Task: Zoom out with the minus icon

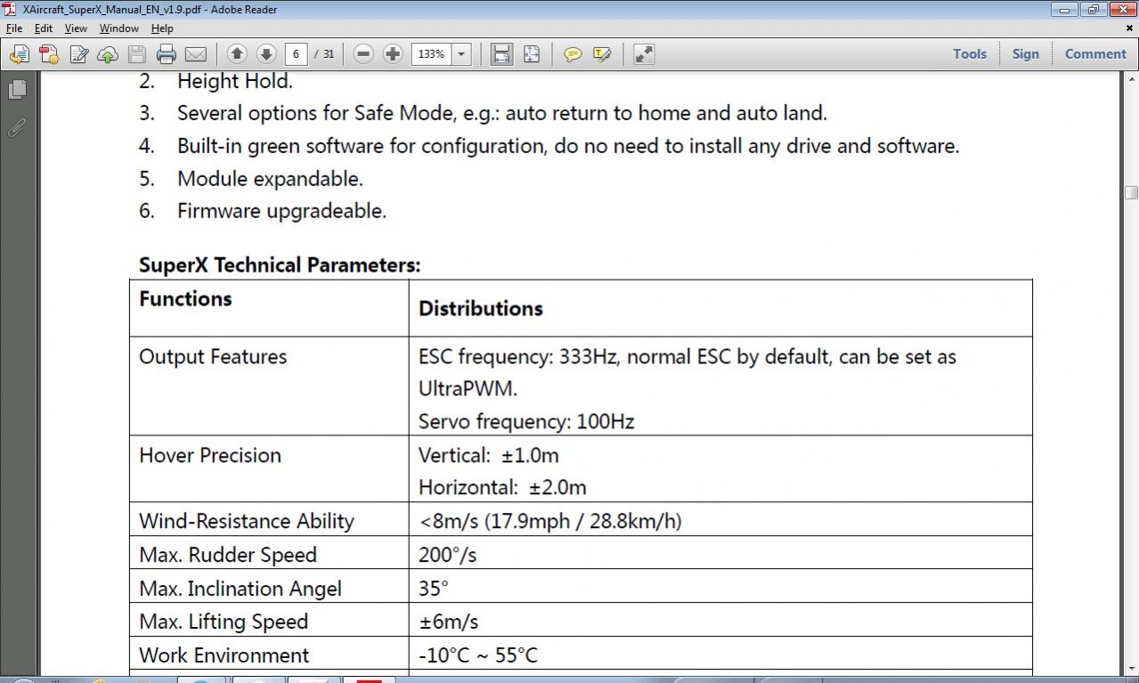Action: coord(363,53)
